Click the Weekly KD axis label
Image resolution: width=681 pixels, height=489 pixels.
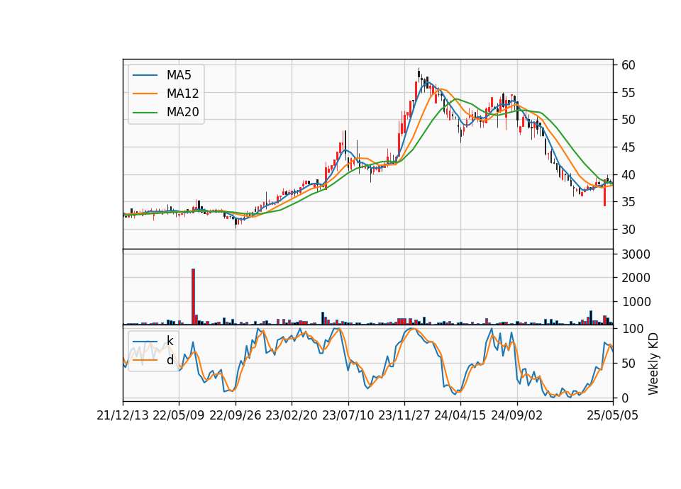tap(653, 364)
